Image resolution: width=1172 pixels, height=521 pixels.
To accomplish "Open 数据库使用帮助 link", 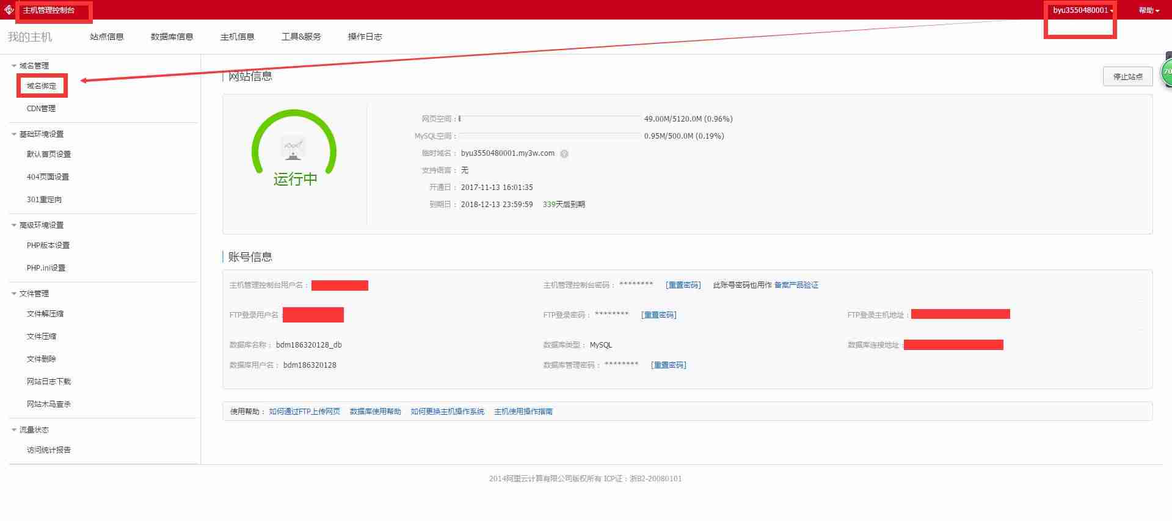I will point(375,412).
